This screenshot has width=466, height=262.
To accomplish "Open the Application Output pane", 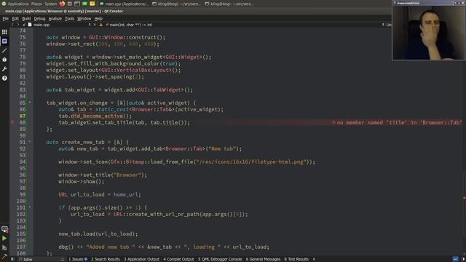I will tap(141, 259).
